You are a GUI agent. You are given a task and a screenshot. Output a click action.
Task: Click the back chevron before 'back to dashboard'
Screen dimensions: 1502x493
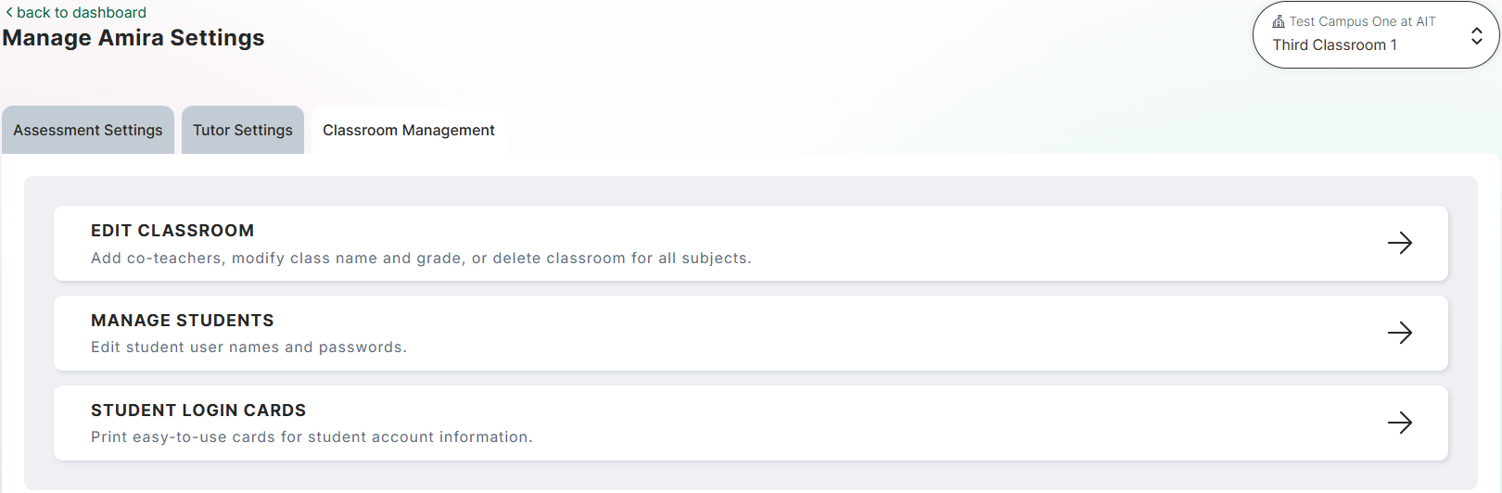pyautogui.click(x=9, y=13)
